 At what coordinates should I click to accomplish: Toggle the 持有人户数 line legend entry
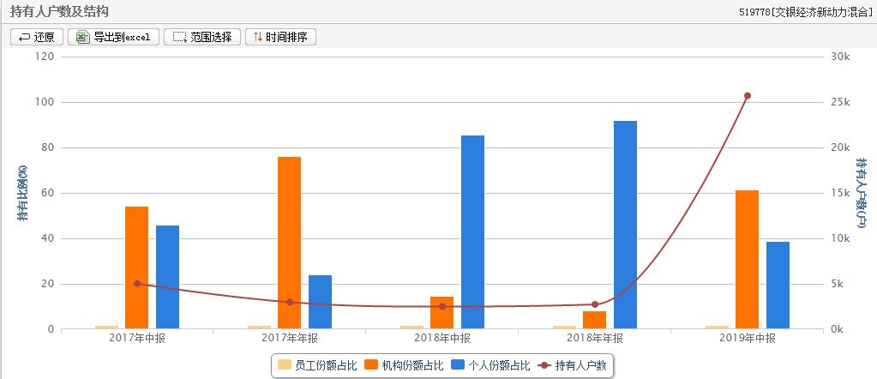pos(544,365)
